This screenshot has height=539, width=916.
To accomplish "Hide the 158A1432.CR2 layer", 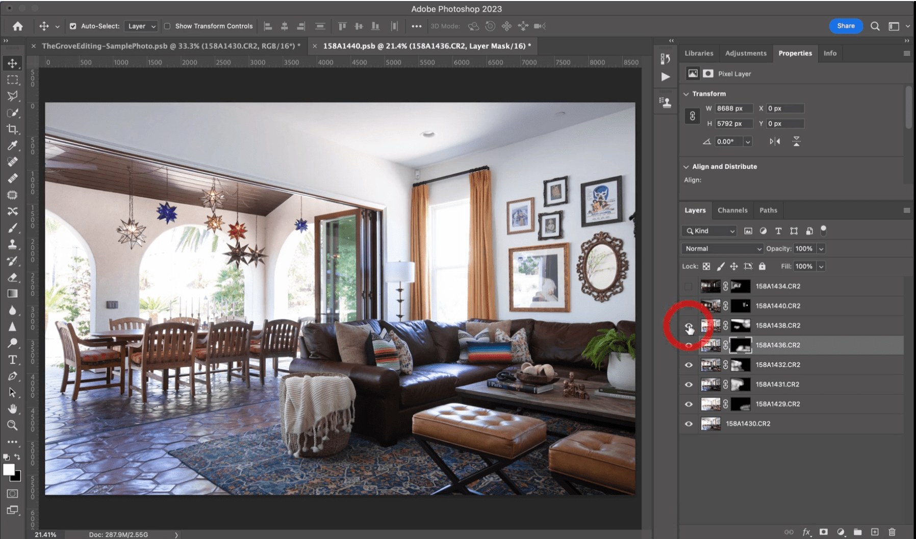I will pos(689,365).
